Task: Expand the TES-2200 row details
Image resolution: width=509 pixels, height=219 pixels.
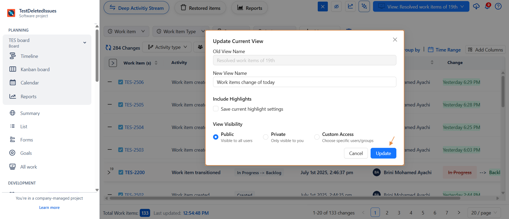Action: (109, 173)
